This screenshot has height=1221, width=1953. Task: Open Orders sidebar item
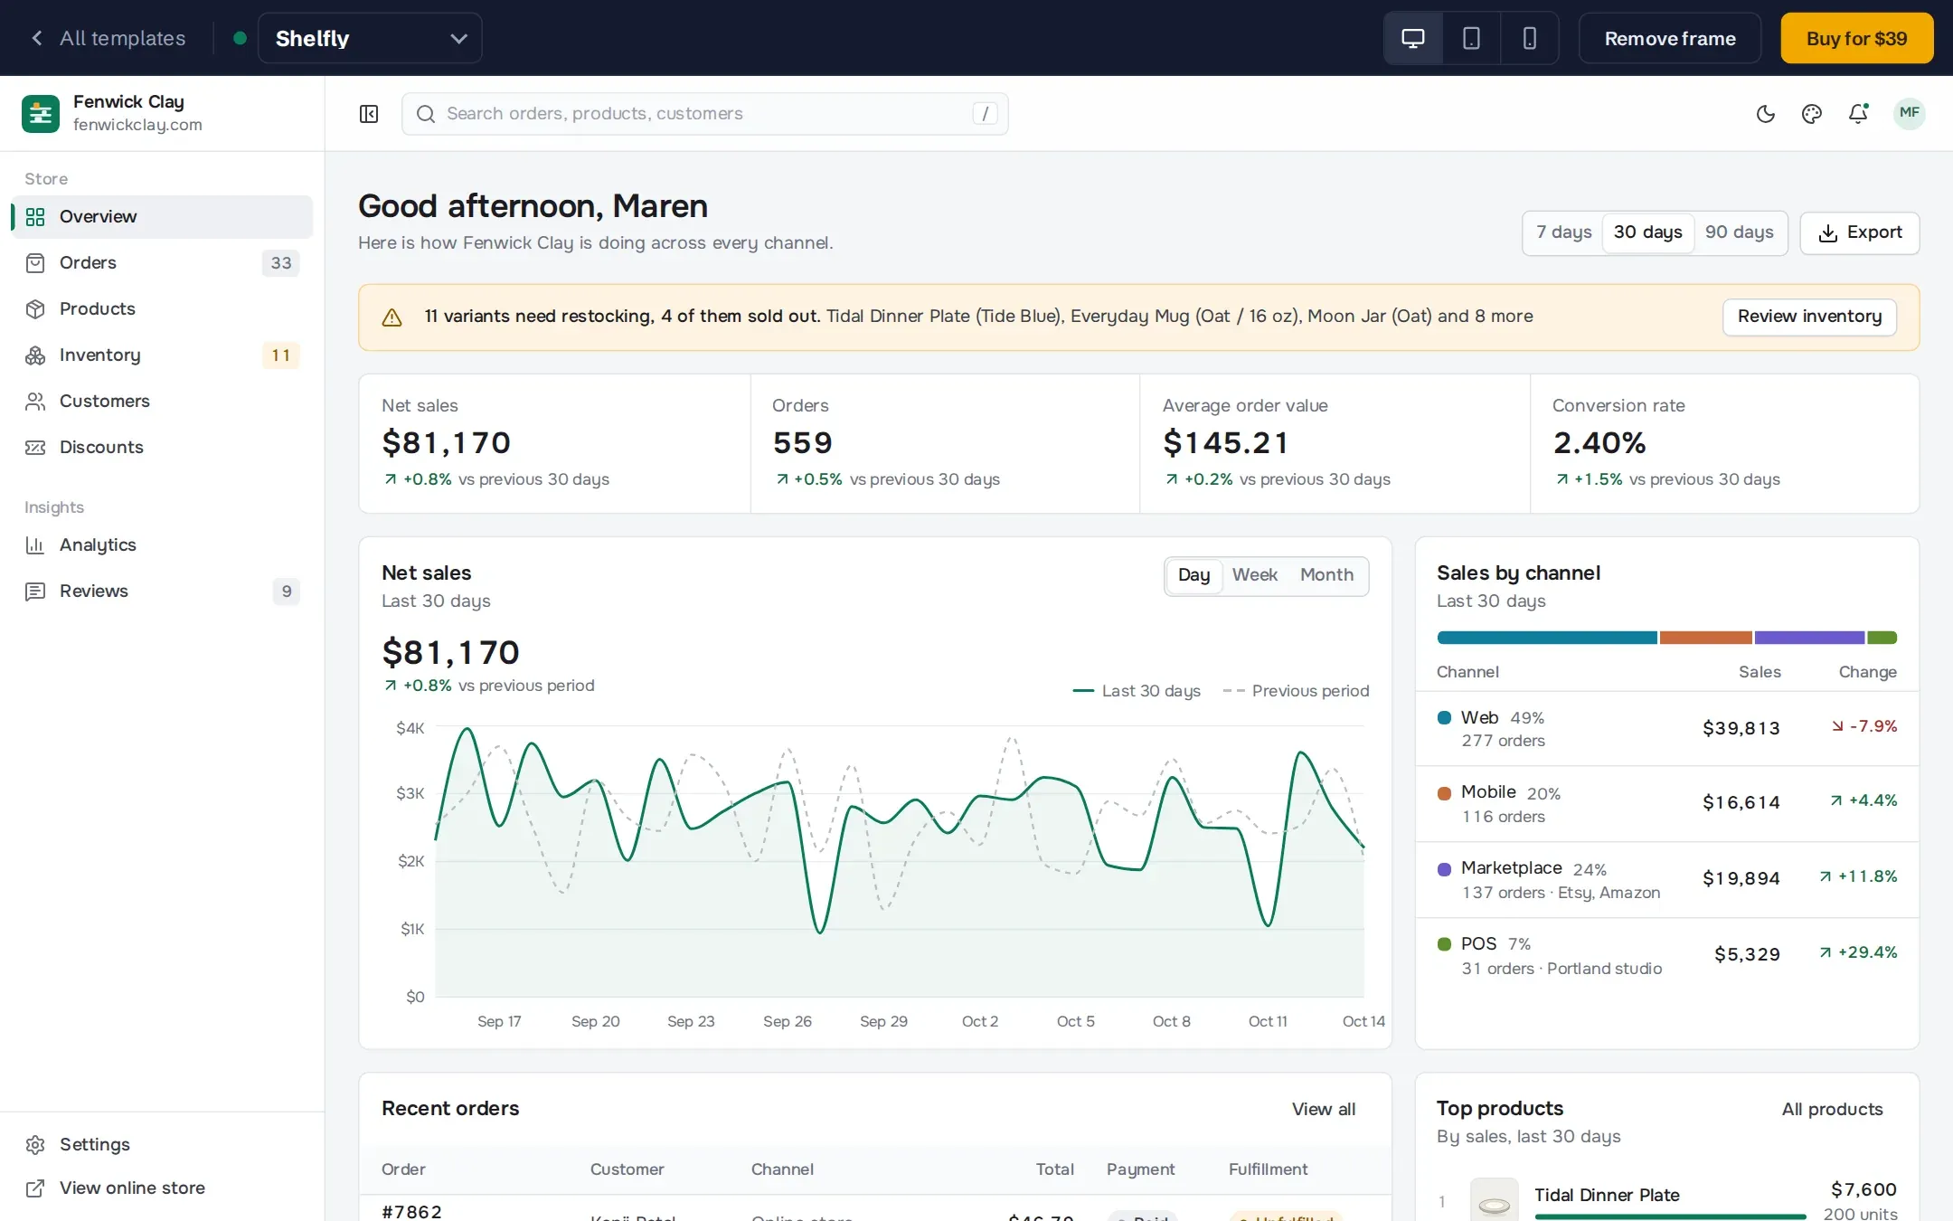pyautogui.click(x=163, y=263)
